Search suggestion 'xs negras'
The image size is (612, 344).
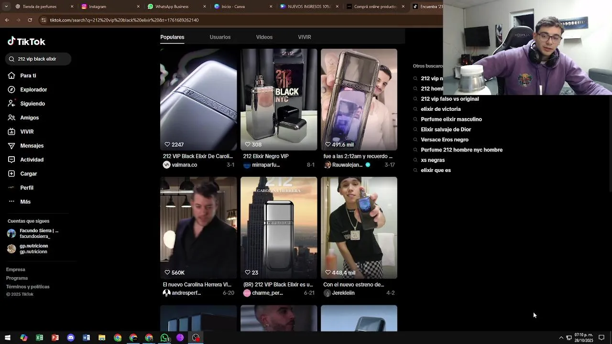coord(433,160)
